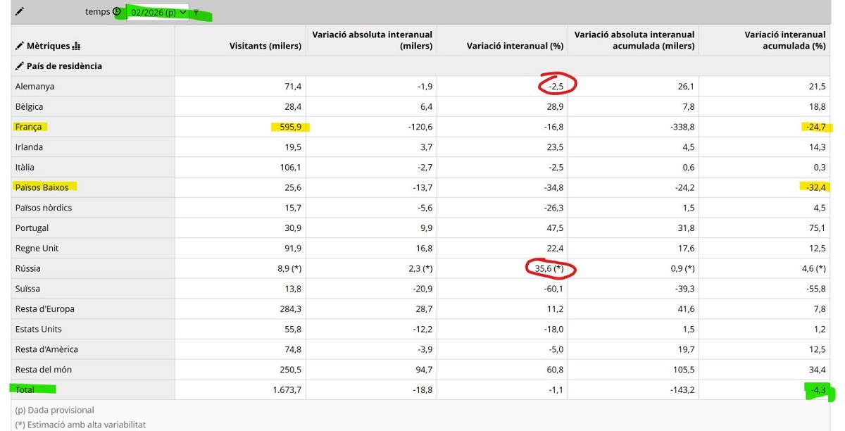Click the bar-chart icon after Mètriques
This screenshot has height=431, width=845.
pos(77,46)
